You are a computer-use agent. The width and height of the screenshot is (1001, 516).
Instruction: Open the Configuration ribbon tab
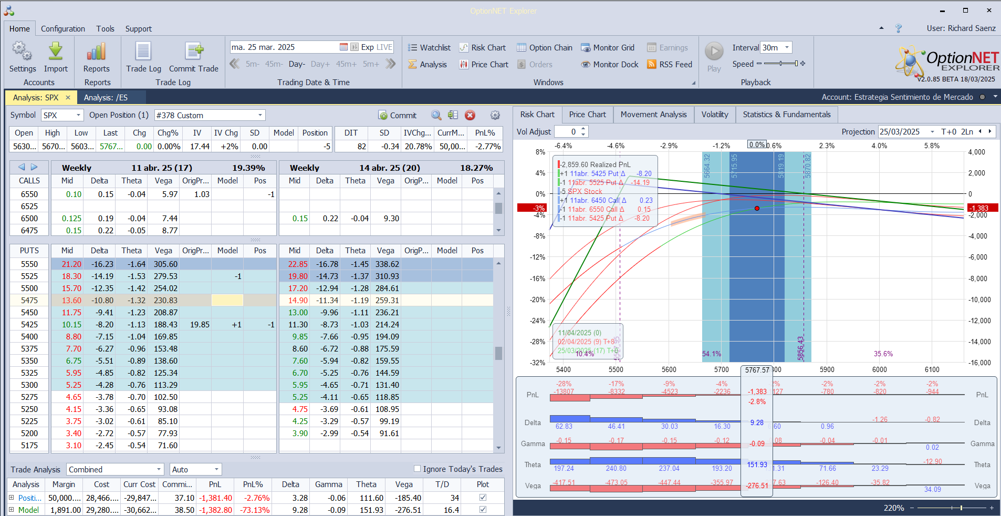tap(63, 29)
